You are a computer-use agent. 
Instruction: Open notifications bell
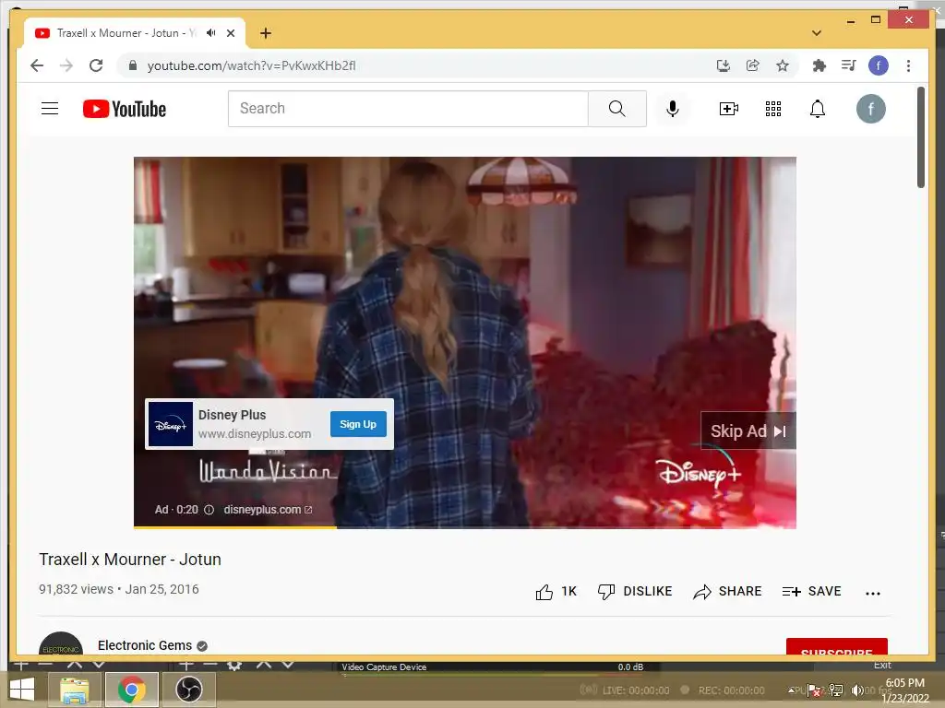click(818, 109)
